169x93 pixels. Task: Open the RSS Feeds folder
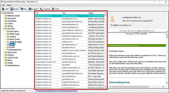pos(14,34)
